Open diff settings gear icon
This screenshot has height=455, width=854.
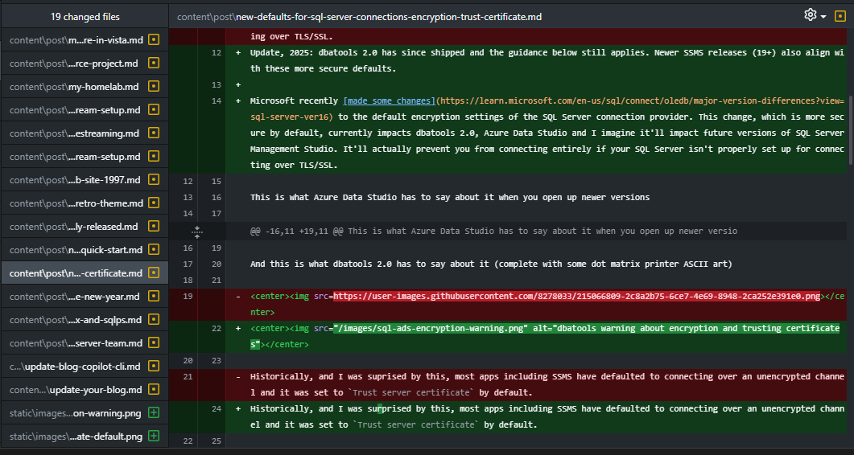(811, 15)
